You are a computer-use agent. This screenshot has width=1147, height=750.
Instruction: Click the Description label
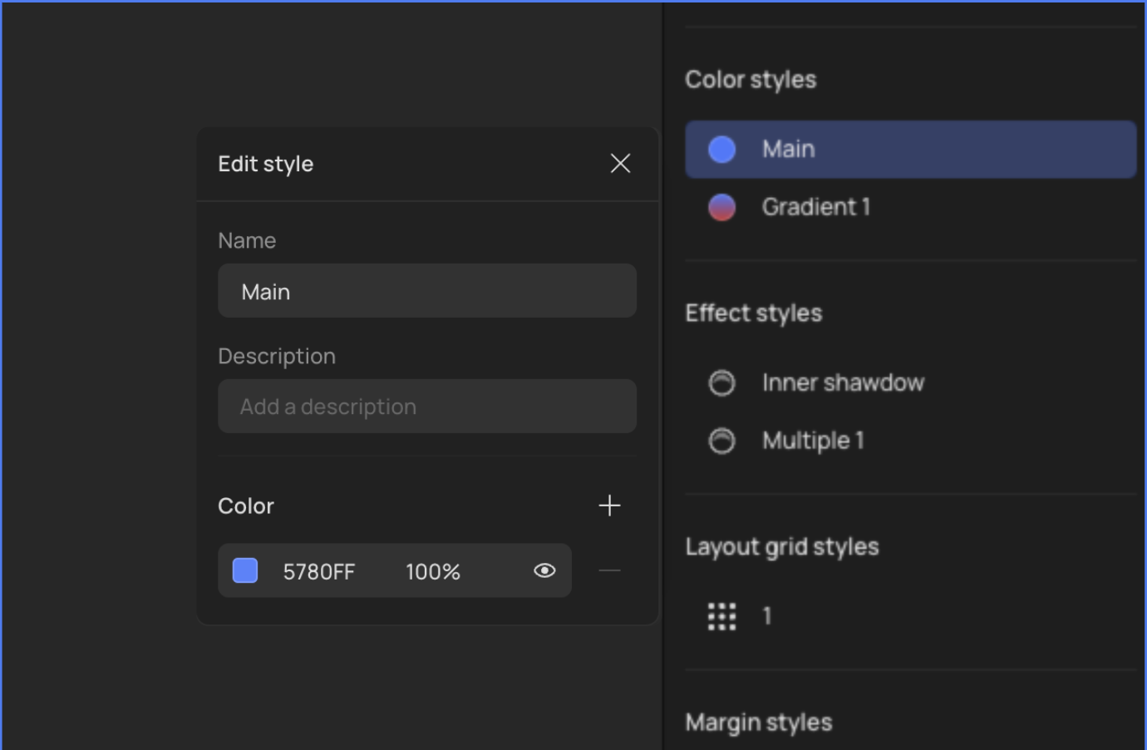(x=277, y=357)
